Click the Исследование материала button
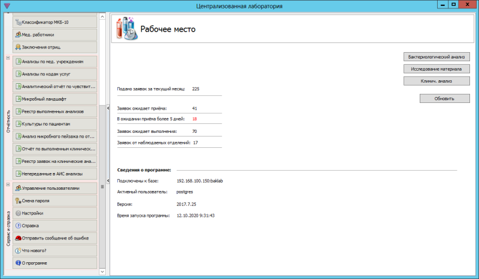Image resolution: width=479 pixels, height=279 pixels. (436, 68)
